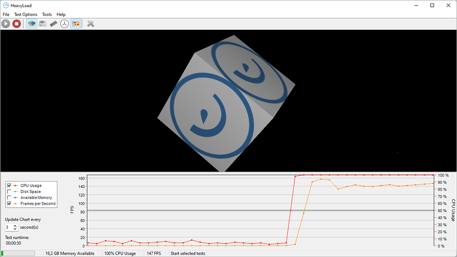Enable the Available Memory chart series
Screen dimensions: 457x257
(9, 198)
